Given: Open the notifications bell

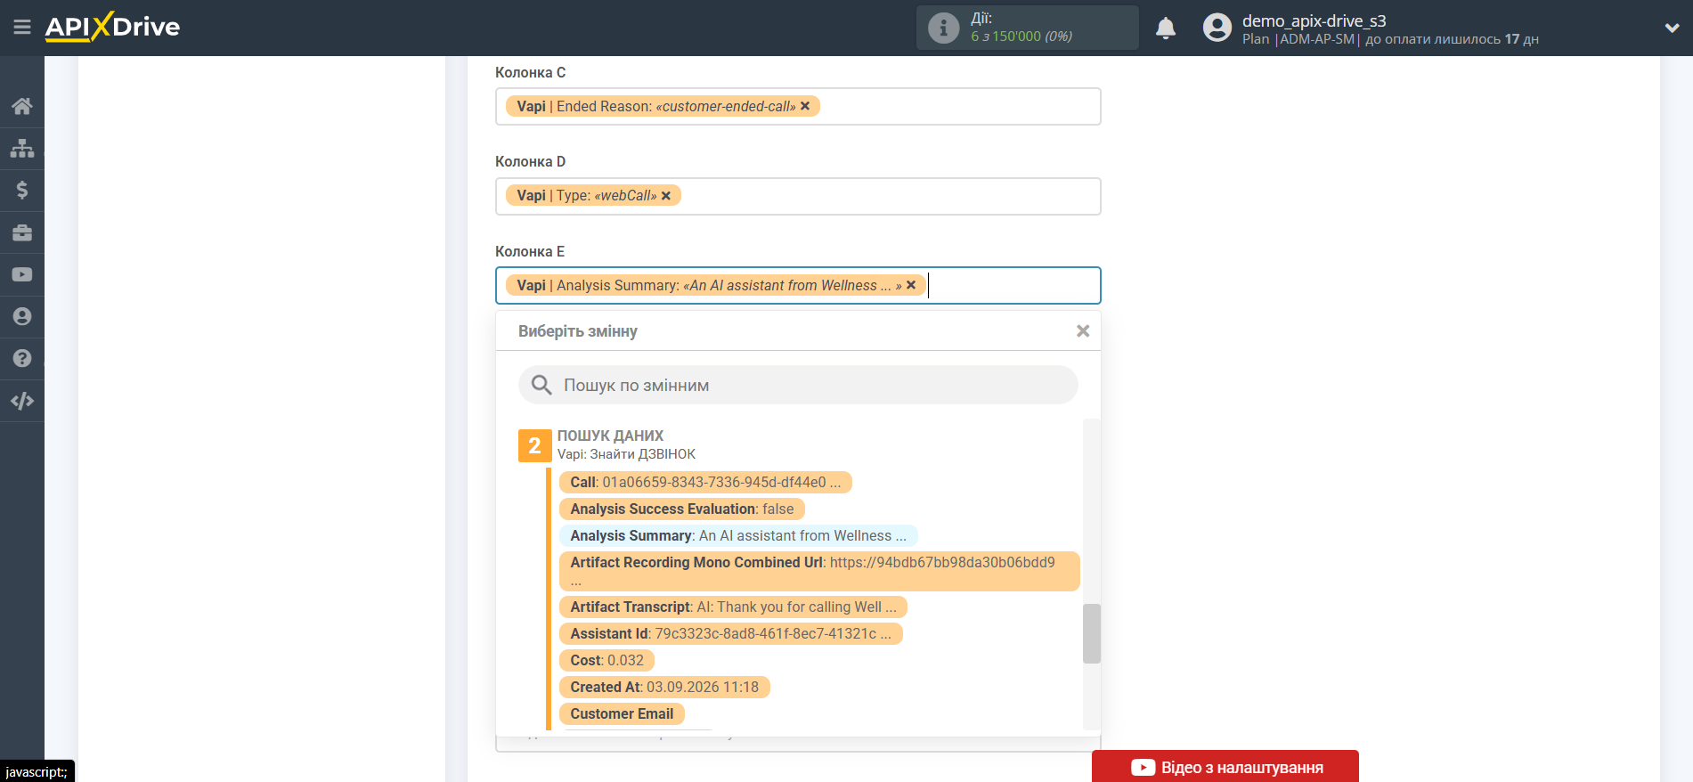Looking at the screenshot, I should click(1166, 29).
